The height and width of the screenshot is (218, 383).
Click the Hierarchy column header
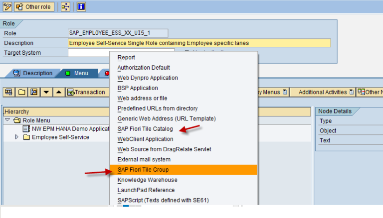pos(56,111)
